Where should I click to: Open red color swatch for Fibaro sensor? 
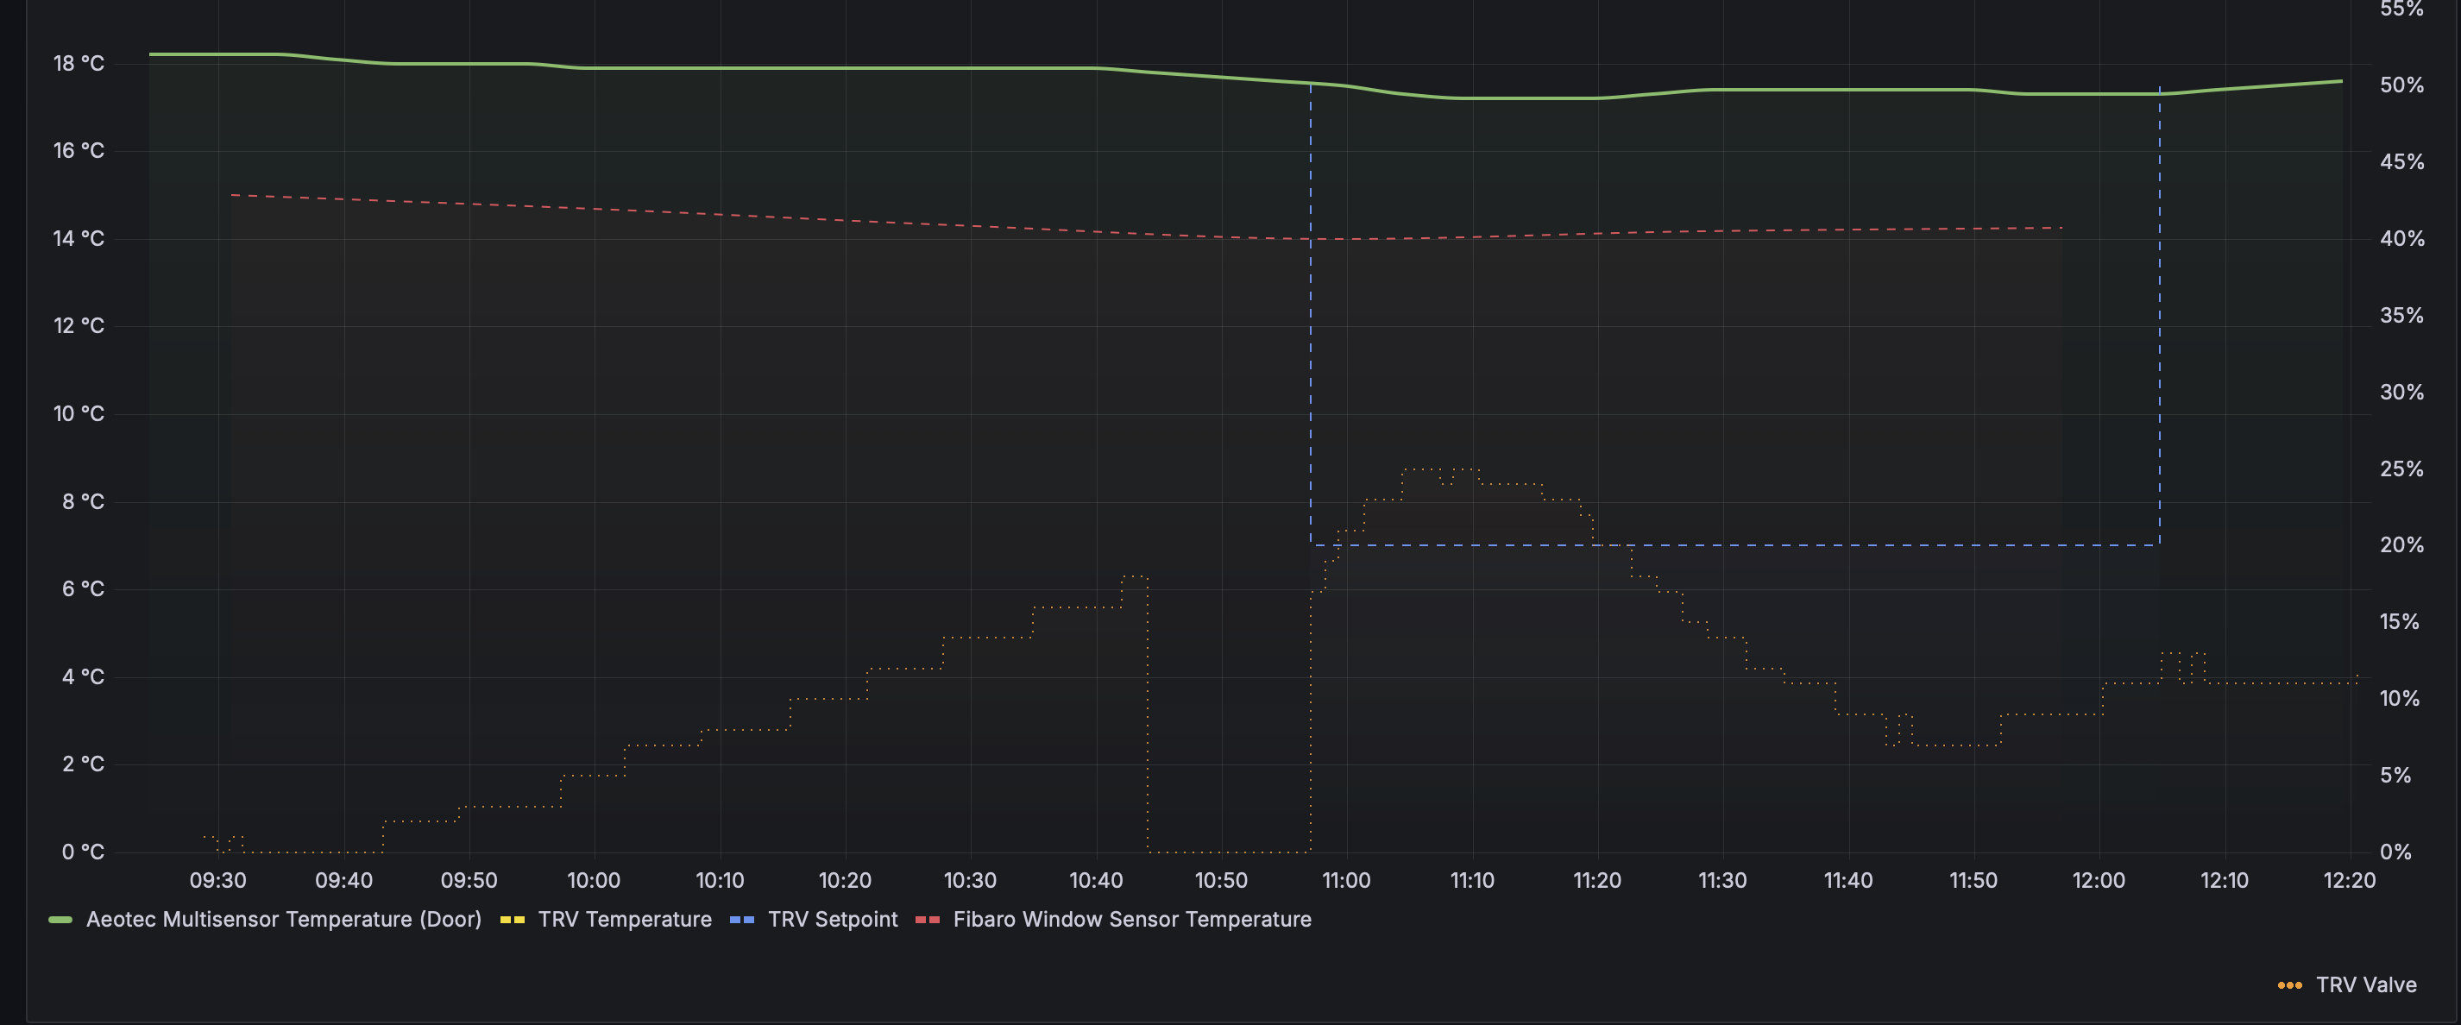click(x=927, y=920)
